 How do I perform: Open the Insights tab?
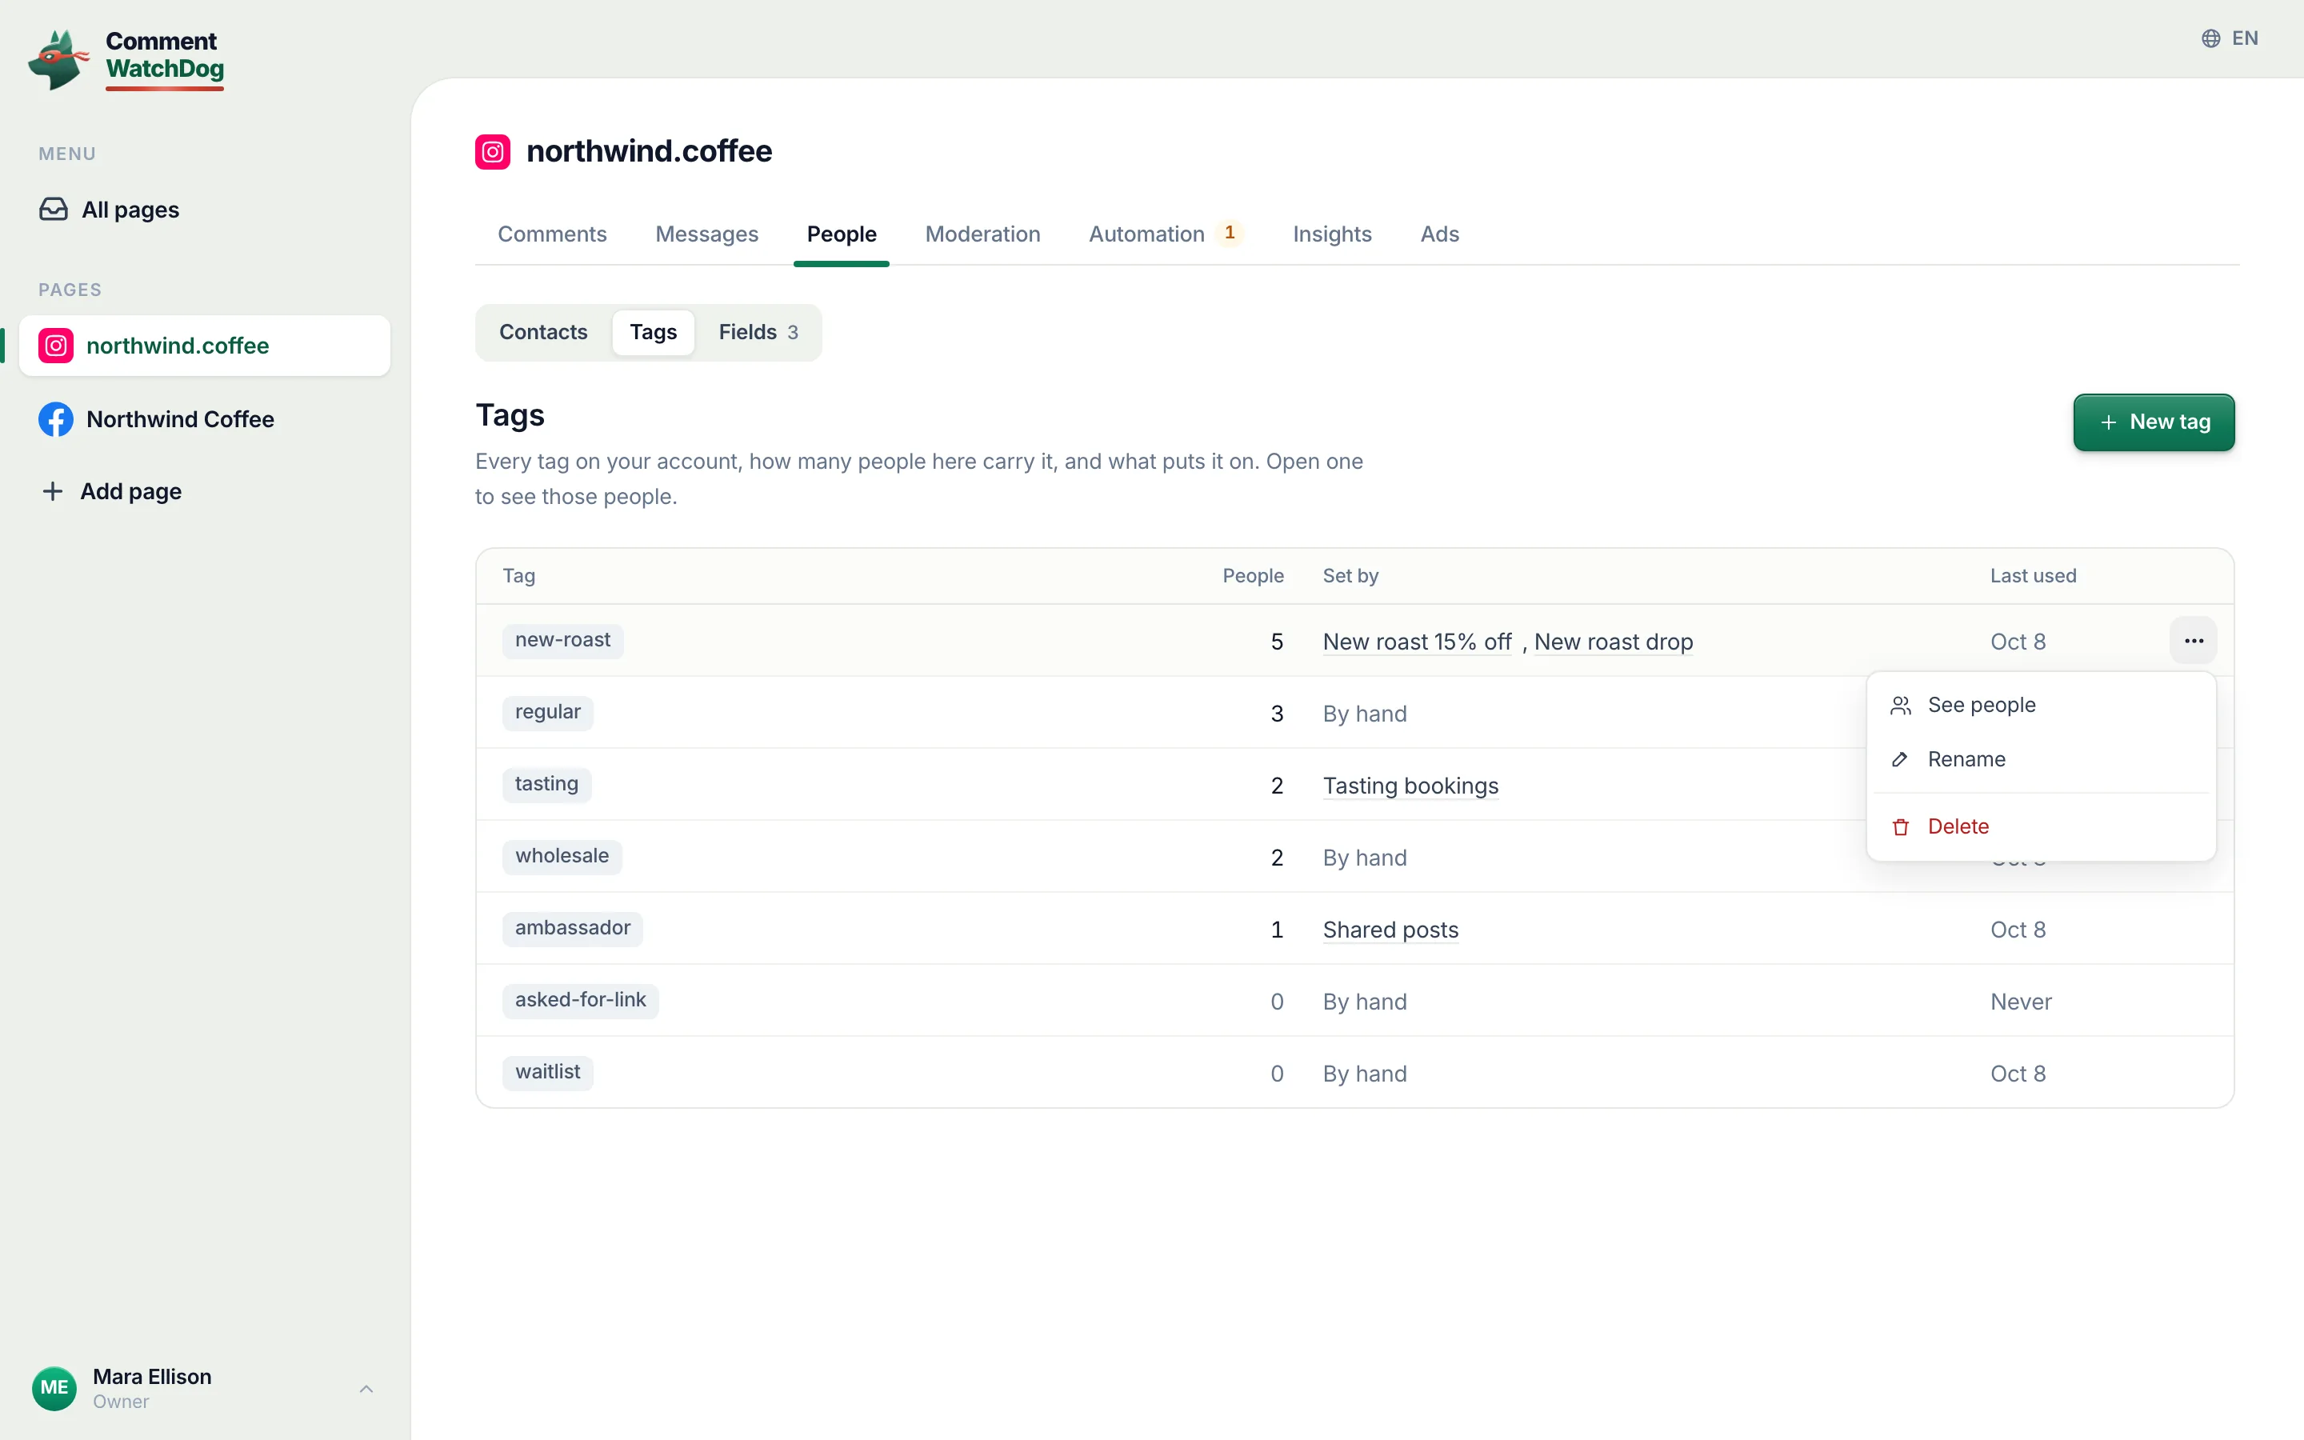pyautogui.click(x=1332, y=234)
